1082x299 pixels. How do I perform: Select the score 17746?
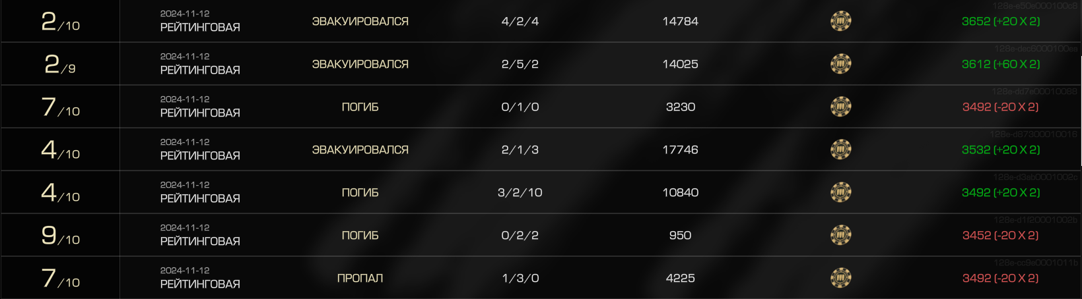click(680, 149)
